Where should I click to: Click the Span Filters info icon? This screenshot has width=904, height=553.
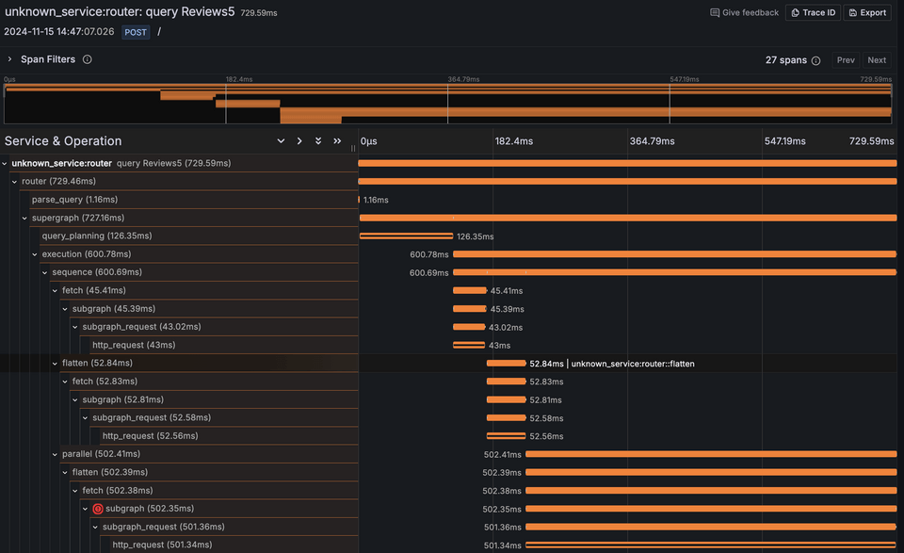point(87,59)
